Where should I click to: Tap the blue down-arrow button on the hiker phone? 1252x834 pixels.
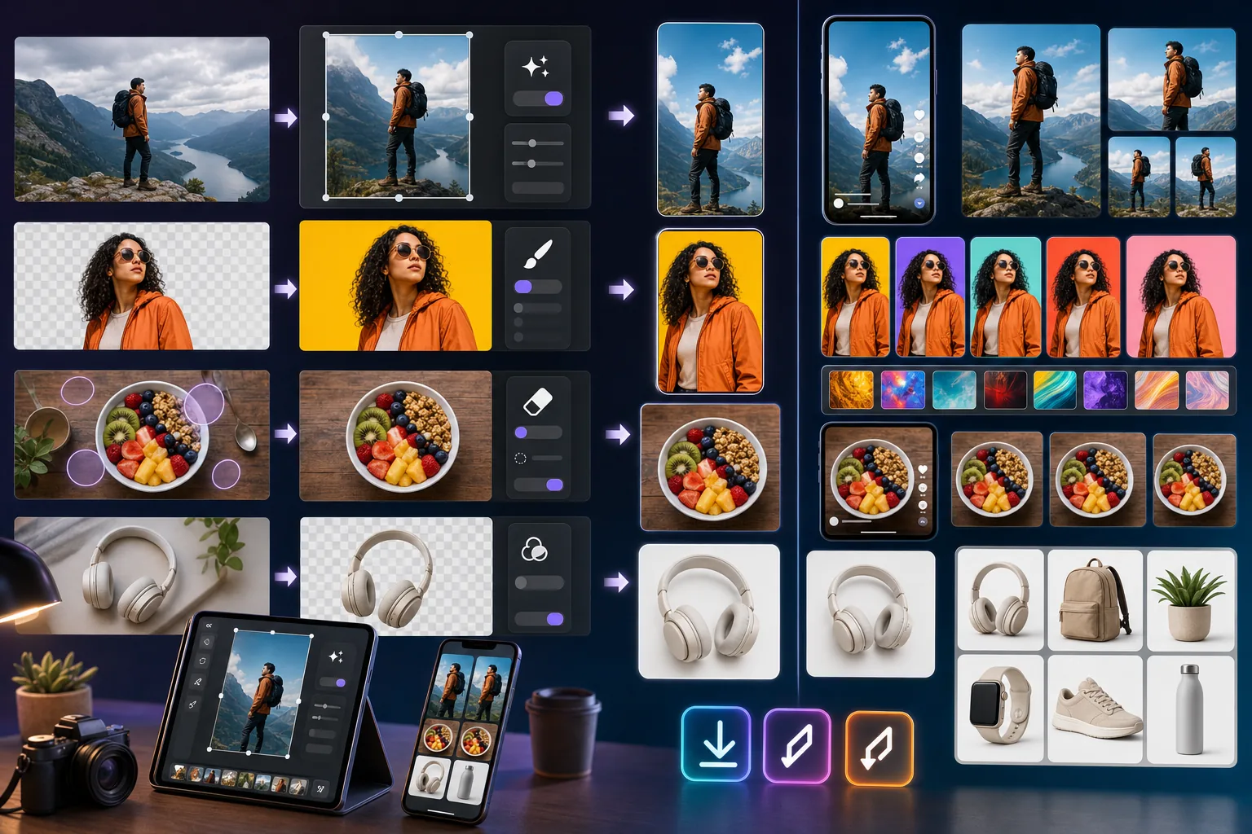coord(919,203)
